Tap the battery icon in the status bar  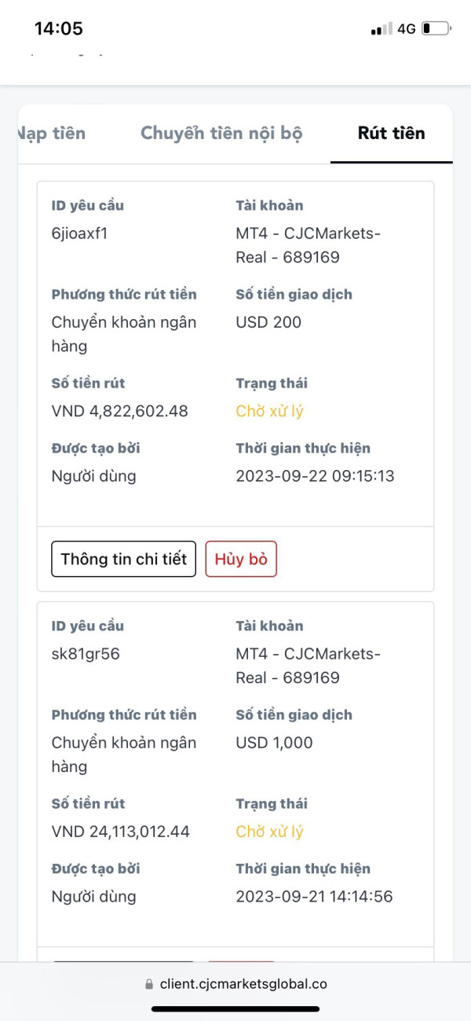click(x=436, y=29)
